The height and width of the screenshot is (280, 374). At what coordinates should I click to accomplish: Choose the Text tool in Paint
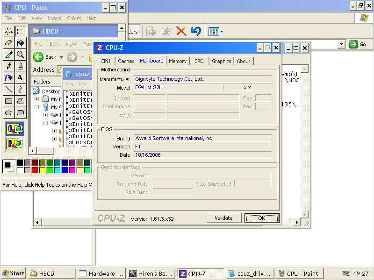[x=20, y=78]
